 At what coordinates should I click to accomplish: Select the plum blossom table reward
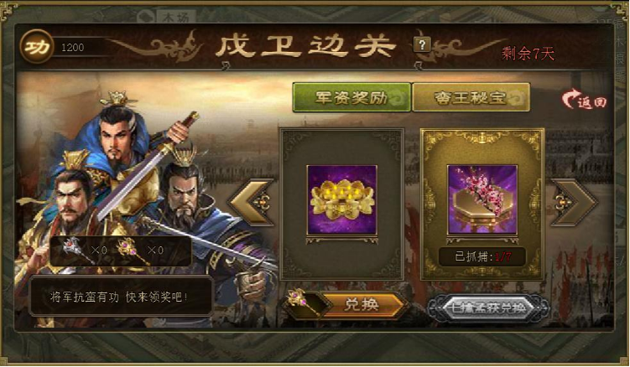point(482,199)
